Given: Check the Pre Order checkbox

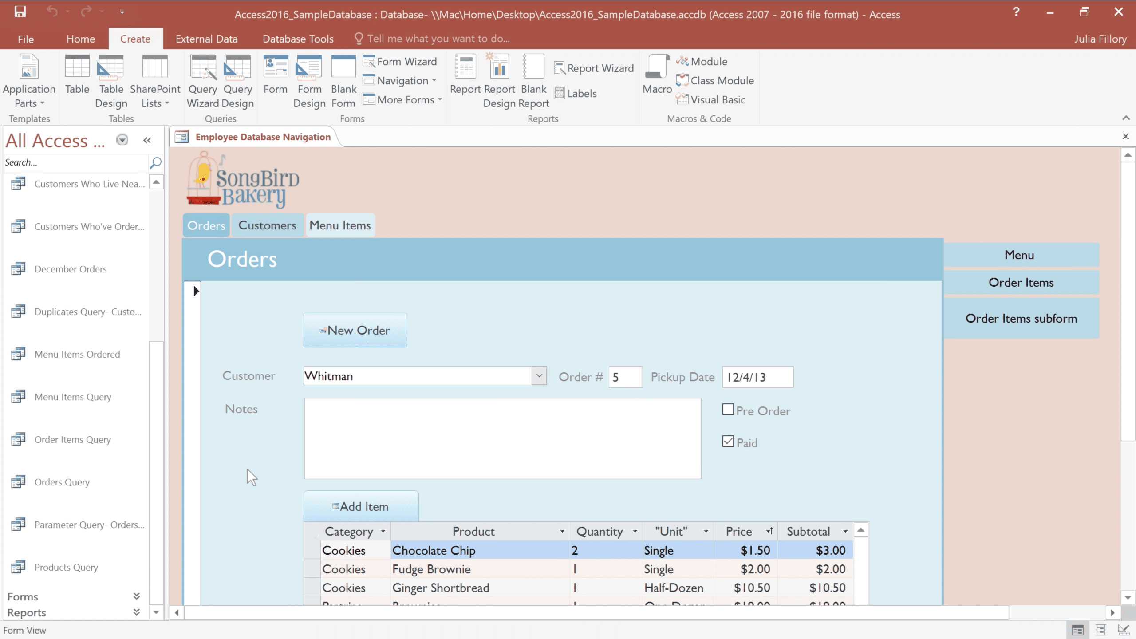Looking at the screenshot, I should [728, 410].
